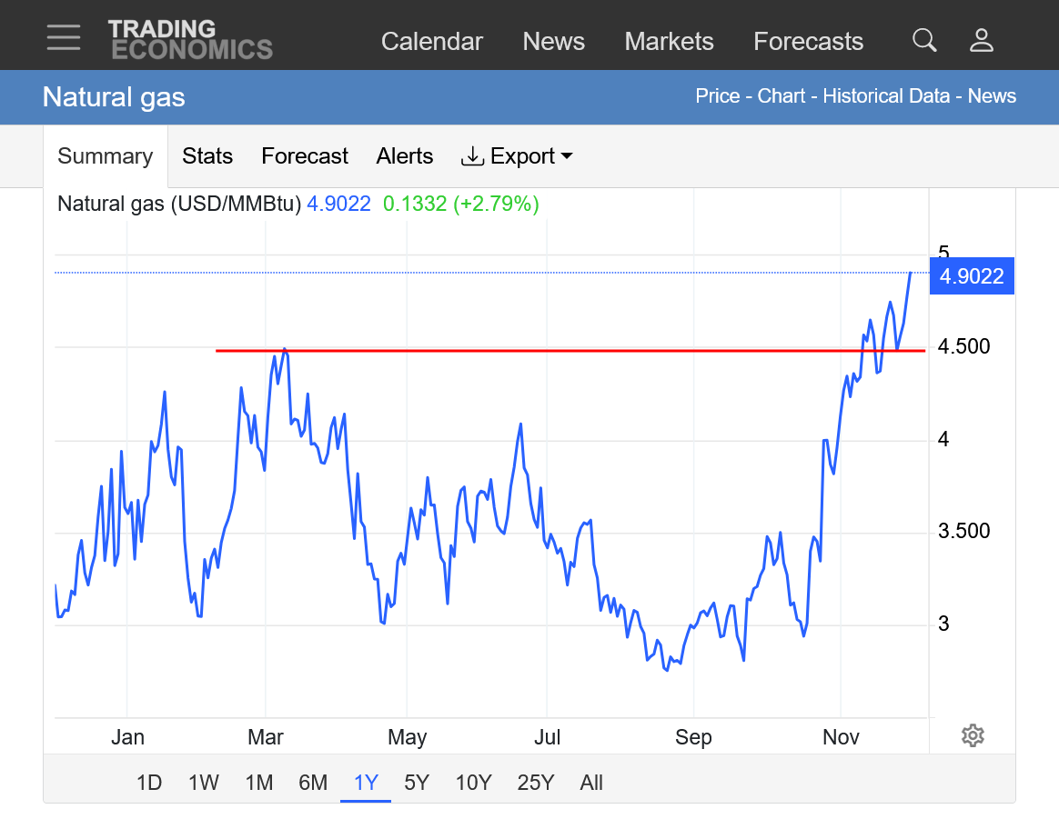
Task: Select the 1D time range
Action: click(149, 783)
